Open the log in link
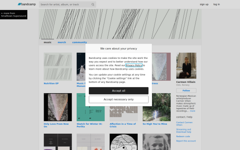240x150 pixels. [x=216, y=4]
